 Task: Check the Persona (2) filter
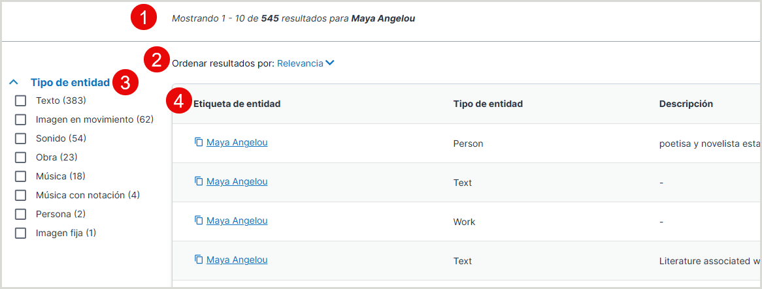(x=20, y=214)
